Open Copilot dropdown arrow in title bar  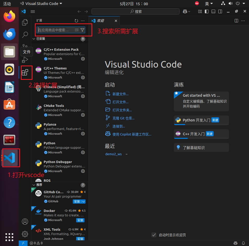tap(189, 11)
